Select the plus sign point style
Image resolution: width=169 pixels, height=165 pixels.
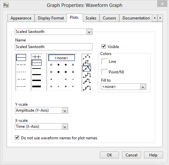[x=66, y=79]
